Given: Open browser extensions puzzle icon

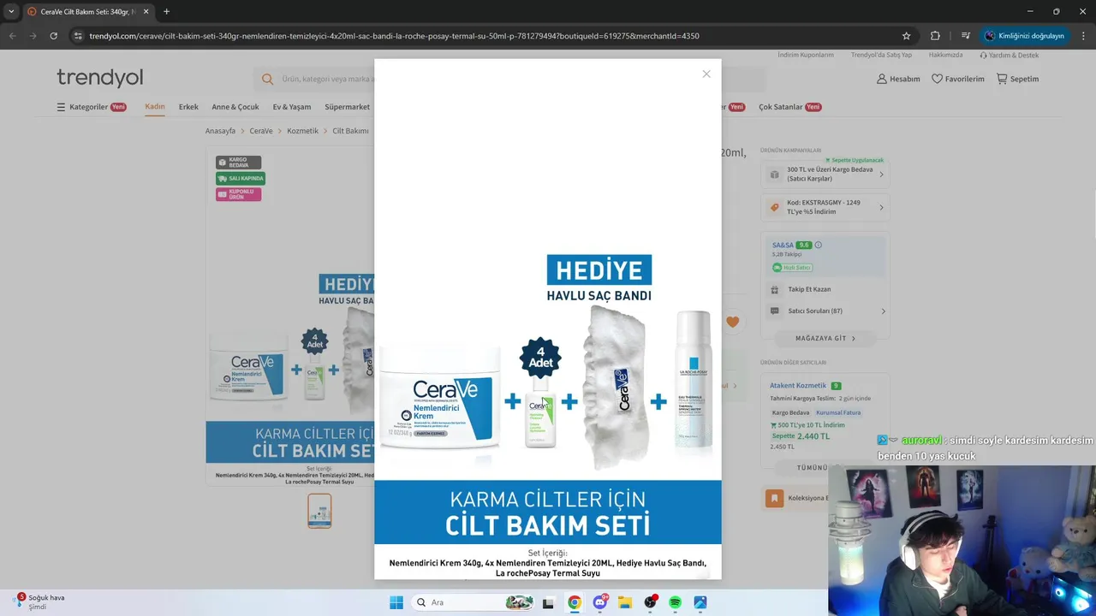Looking at the screenshot, I should 935,36.
